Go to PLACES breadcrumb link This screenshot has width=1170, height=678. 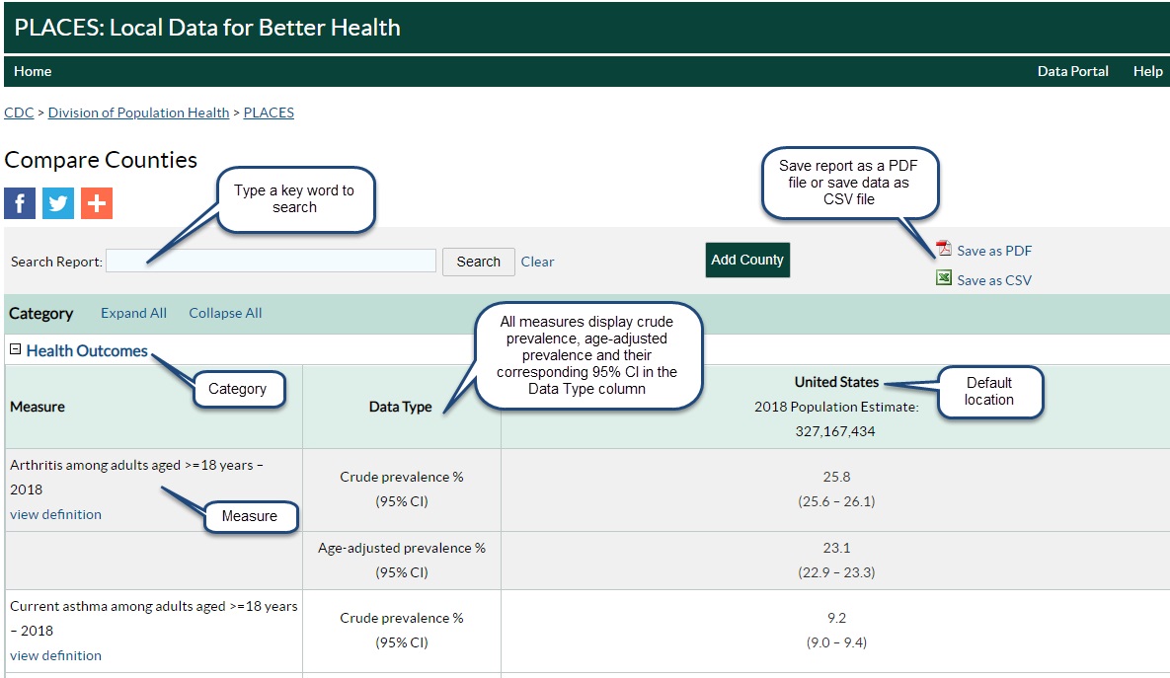tap(269, 113)
